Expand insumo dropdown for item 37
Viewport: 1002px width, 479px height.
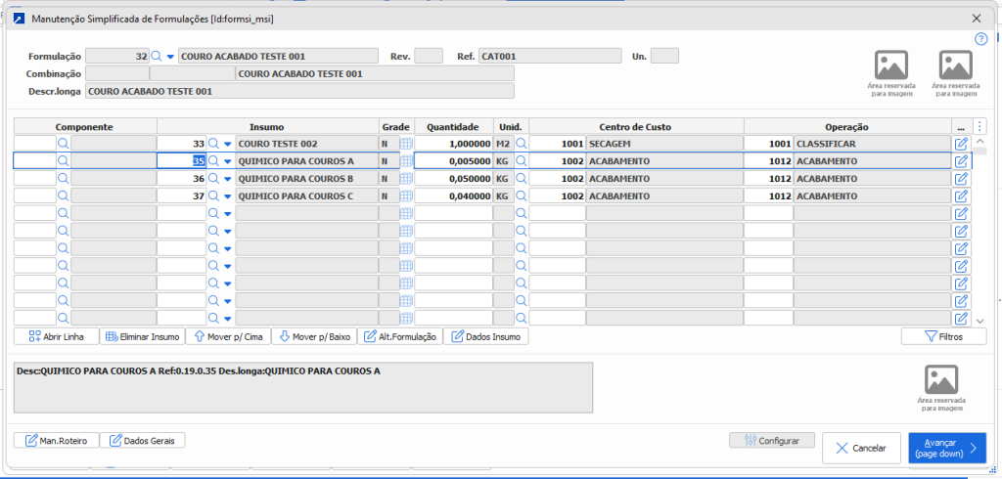[x=228, y=196]
